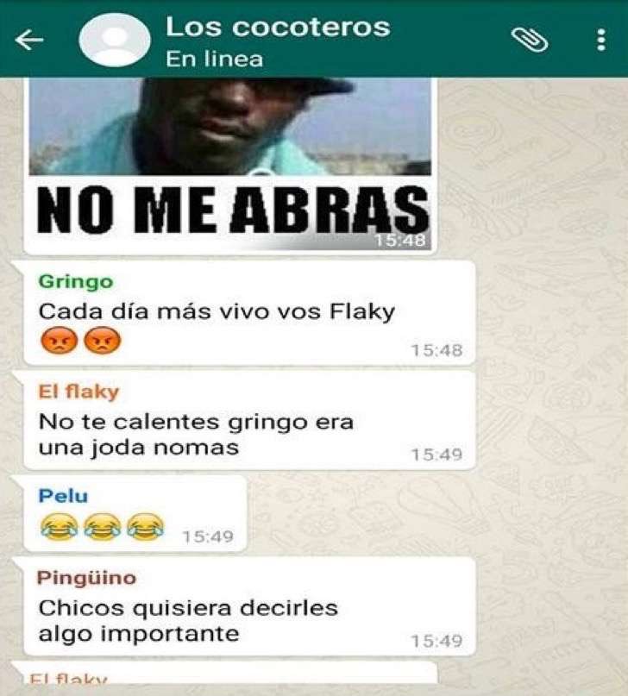Open the paperclip attachment menu

pos(529,40)
